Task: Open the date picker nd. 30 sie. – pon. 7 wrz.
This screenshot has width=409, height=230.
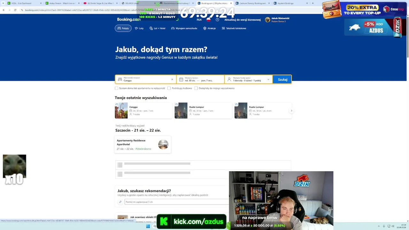Action: [200, 80]
